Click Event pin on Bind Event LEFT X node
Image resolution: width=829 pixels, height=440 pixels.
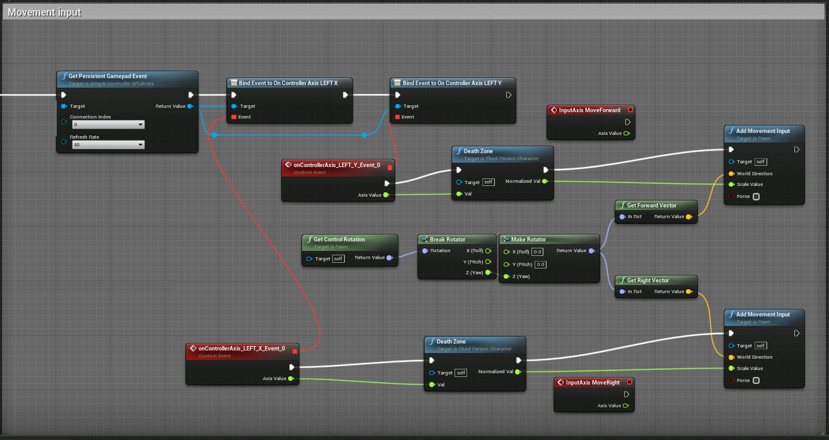pos(234,117)
